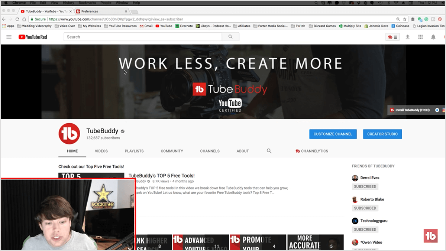This screenshot has width=446, height=251.
Task: Click the channel search magnifier icon
Action: coord(269,151)
